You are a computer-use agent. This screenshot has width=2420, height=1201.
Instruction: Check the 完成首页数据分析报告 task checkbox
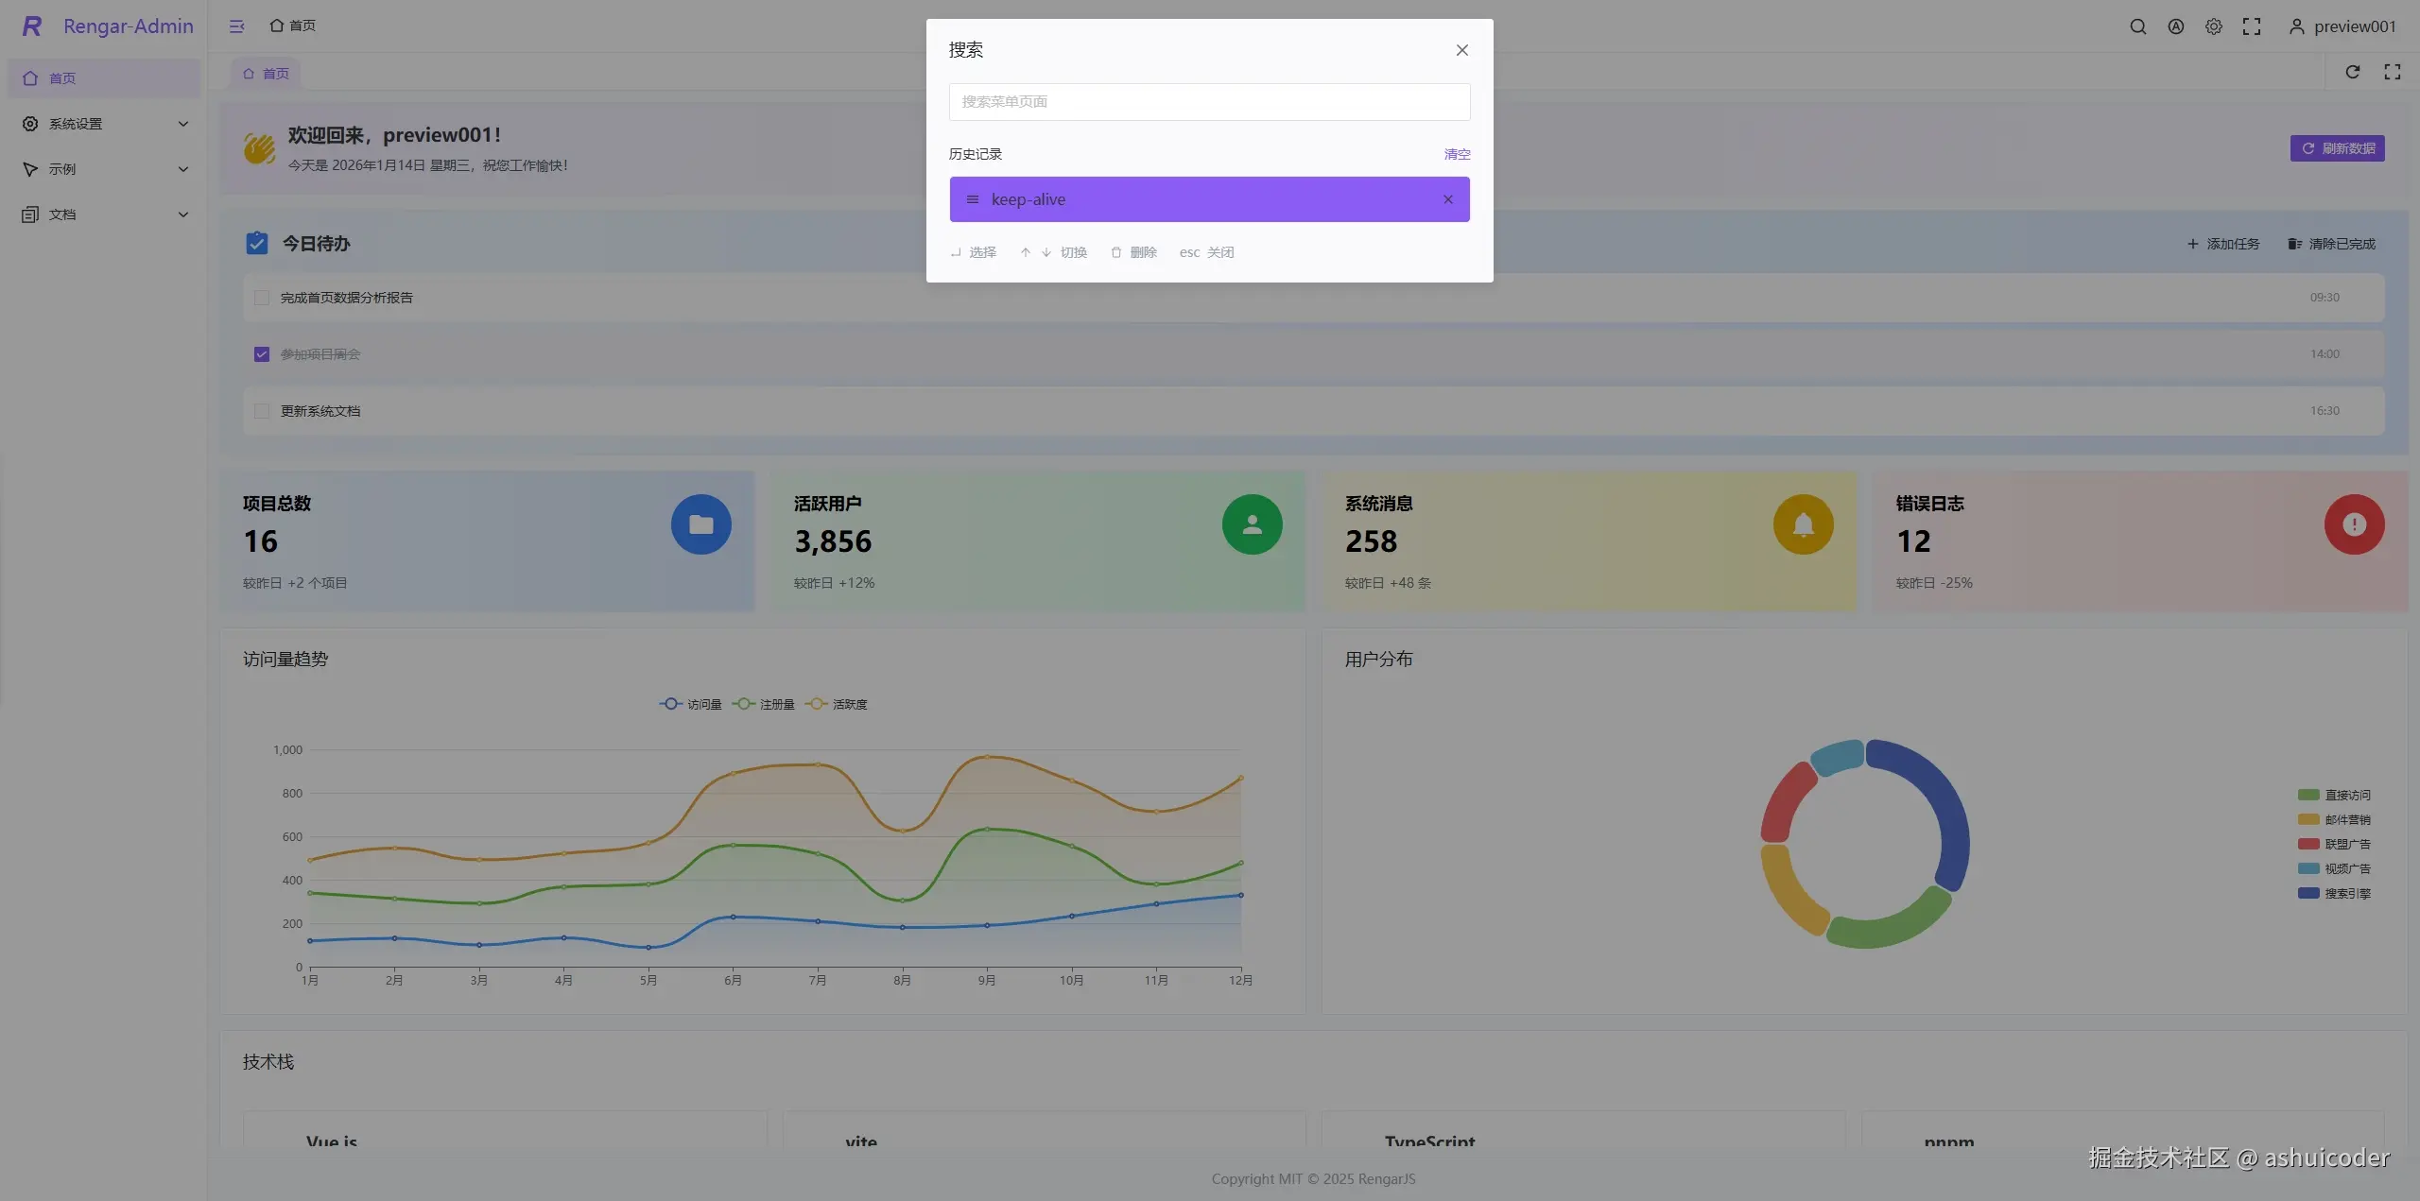tap(262, 298)
